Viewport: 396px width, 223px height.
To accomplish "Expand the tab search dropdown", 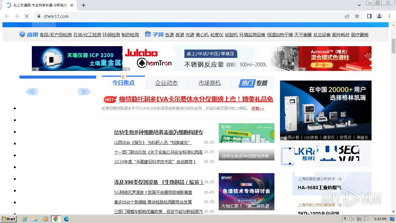I will click(x=359, y=5).
